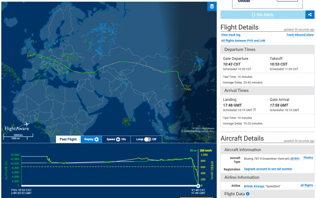Open All flights between PVG and LHR
316x198 pixels.
pyautogui.click(x=243, y=41)
